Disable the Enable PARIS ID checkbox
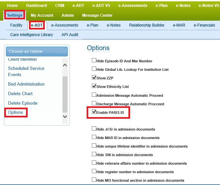The width and height of the screenshot is (220, 185). pyautogui.click(x=94, y=112)
